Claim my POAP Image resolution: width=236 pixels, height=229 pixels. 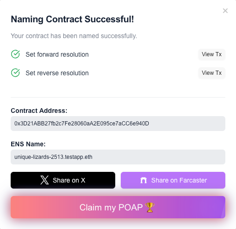[x=118, y=207]
